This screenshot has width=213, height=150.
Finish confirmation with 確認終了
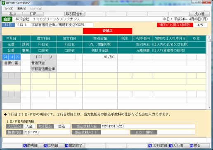(x=74, y=145)
